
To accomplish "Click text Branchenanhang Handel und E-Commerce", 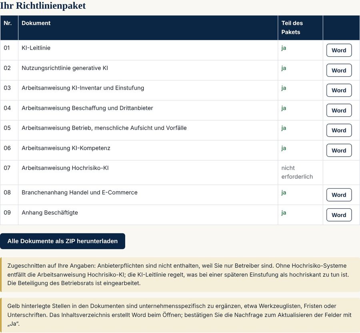I will tap(80, 192).
